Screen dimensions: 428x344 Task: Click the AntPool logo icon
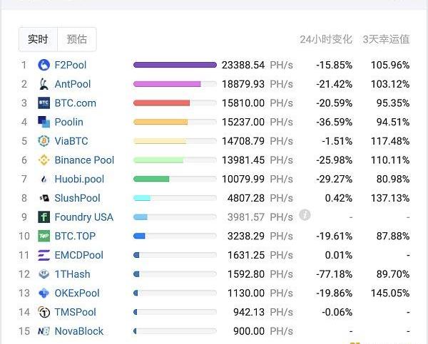coord(44,84)
